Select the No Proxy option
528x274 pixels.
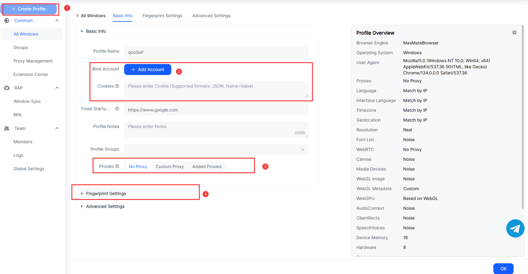pyautogui.click(x=138, y=167)
